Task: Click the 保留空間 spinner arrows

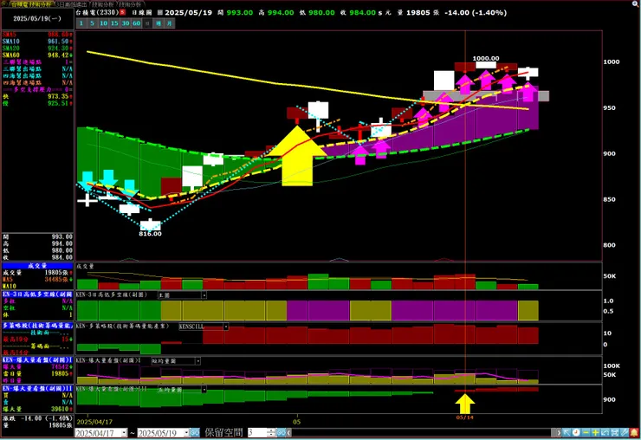Action: [x=271, y=433]
